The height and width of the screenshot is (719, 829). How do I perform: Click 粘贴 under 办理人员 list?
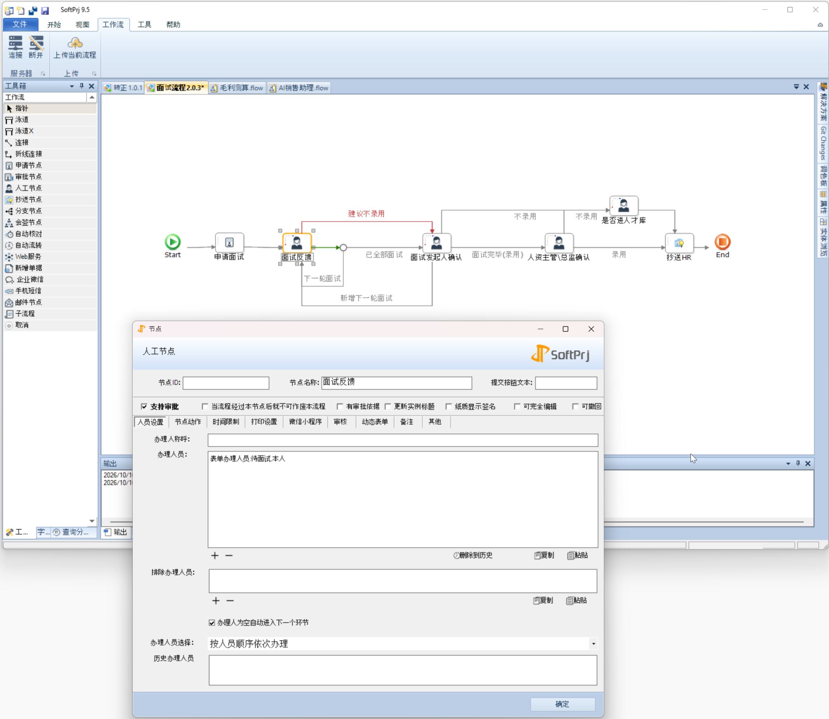point(578,556)
